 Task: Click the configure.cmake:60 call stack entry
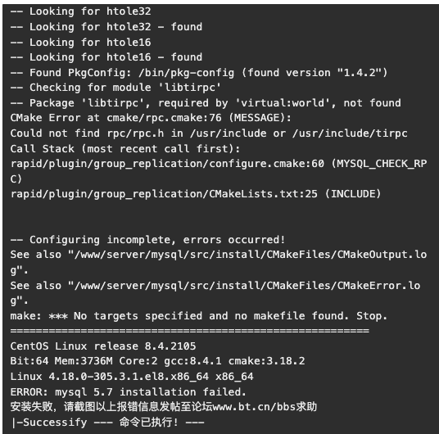(219, 171)
